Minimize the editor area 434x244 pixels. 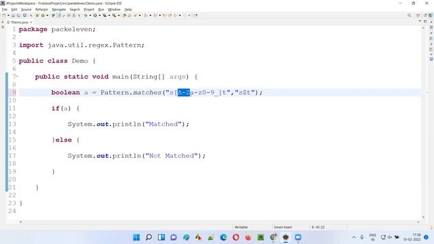coord(420,22)
